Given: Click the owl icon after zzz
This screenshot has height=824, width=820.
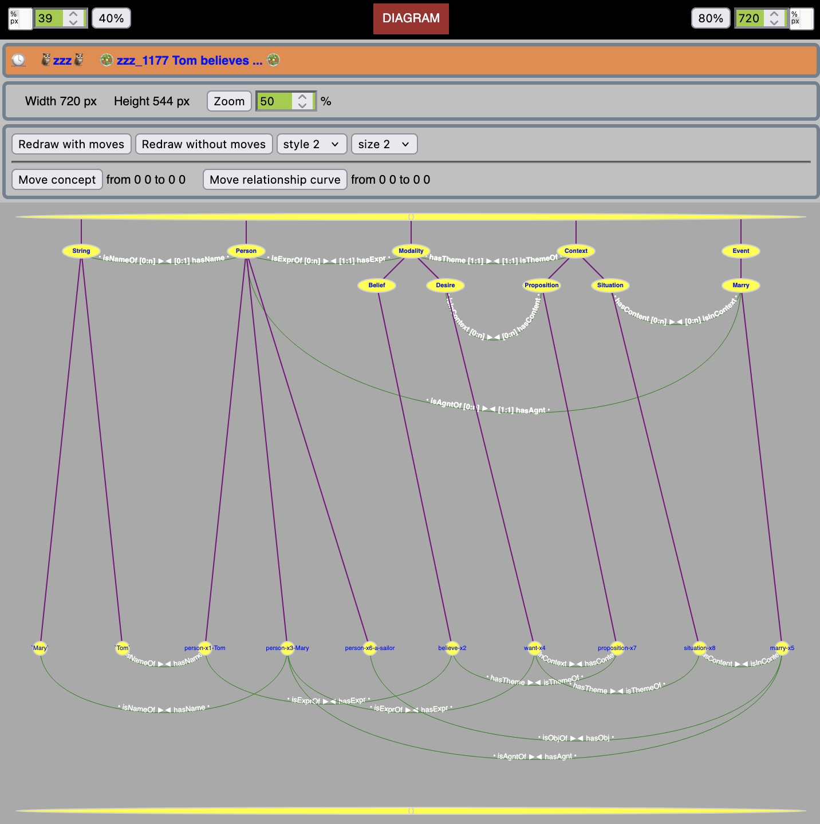Looking at the screenshot, I should coord(79,60).
